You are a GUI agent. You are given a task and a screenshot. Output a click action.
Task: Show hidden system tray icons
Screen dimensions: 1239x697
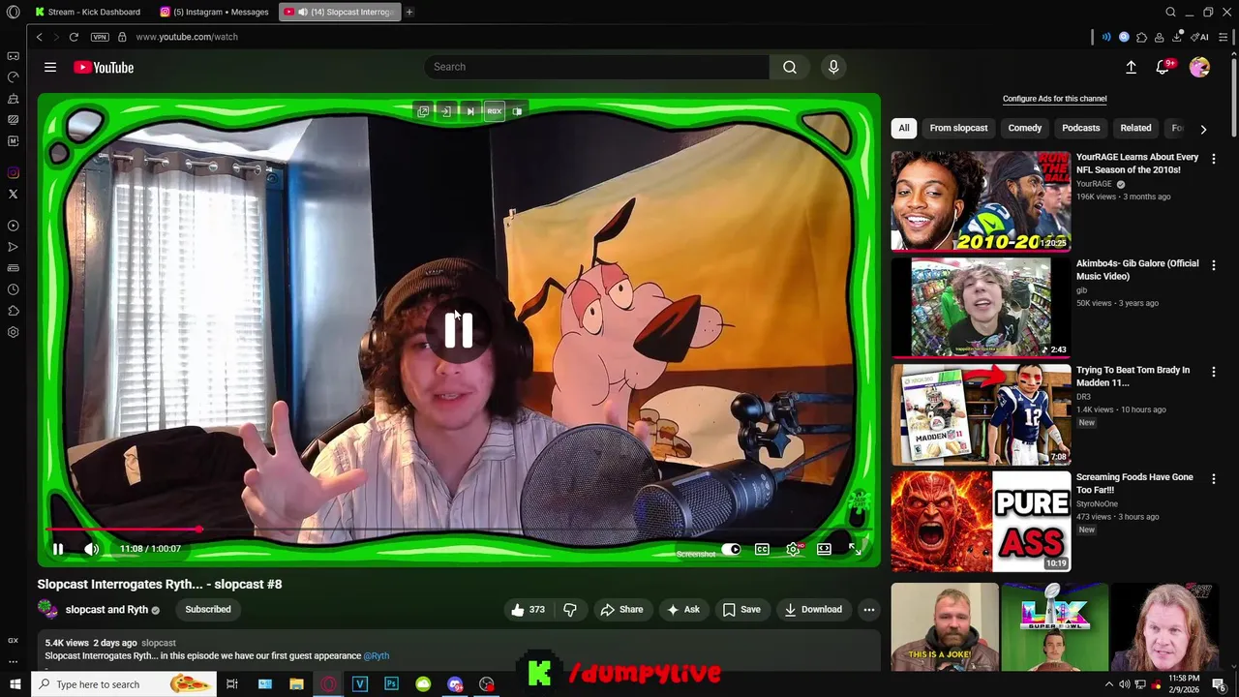pyautogui.click(x=1109, y=684)
